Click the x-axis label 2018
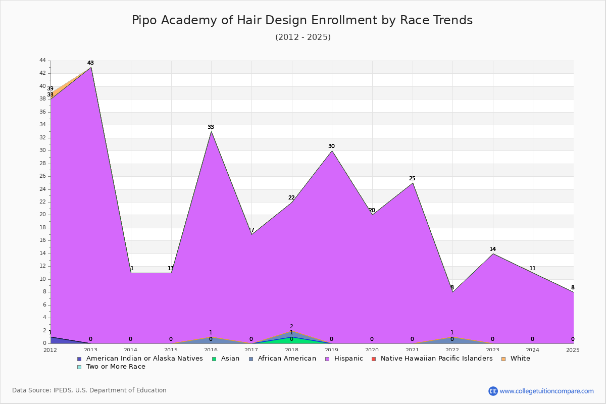Image resolution: width=606 pixels, height=404 pixels. (x=291, y=349)
